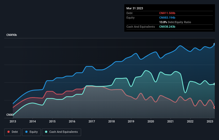Click the 2019 x-axis label
Screen dimensions: 219x140
point(131,121)
